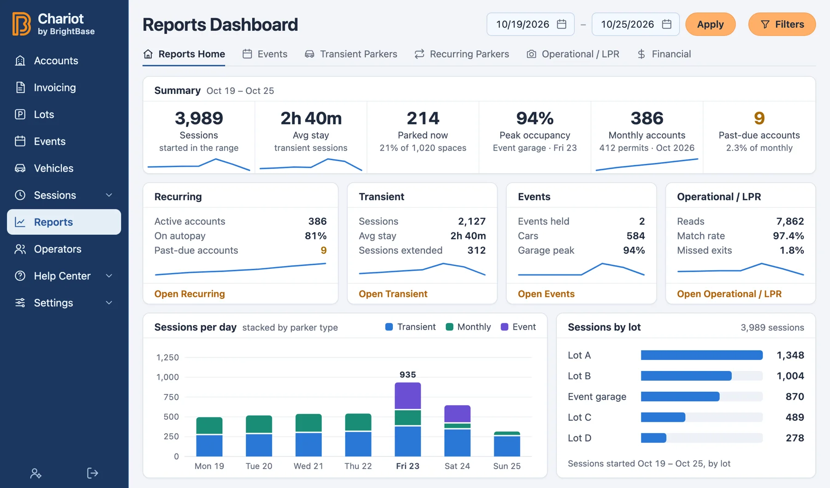Image resolution: width=830 pixels, height=488 pixels.
Task: Switch to the Recurring Parkers tab
Action: coord(462,54)
